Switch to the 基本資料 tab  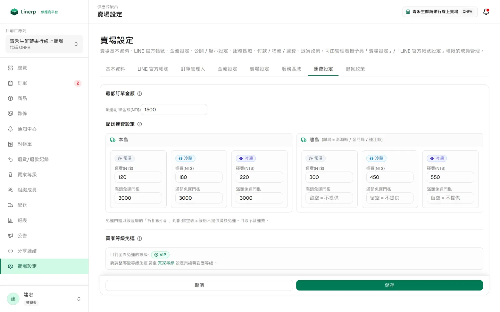click(x=115, y=69)
